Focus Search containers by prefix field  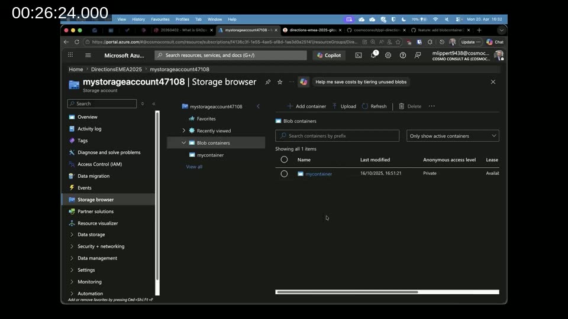337,136
